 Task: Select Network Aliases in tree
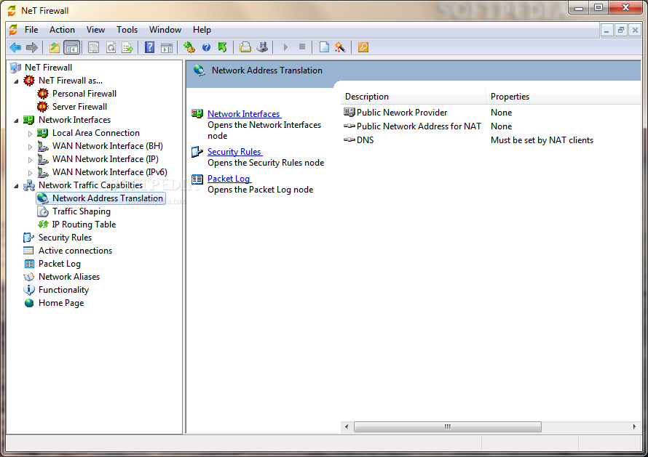click(x=69, y=277)
